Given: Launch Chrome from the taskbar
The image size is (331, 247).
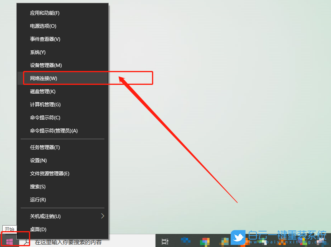Looking at the screenshot, I should 205,241.
